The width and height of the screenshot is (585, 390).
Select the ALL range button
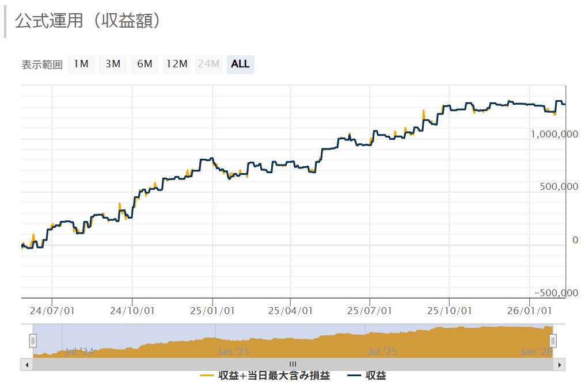pyautogui.click(x=240, y=64)
